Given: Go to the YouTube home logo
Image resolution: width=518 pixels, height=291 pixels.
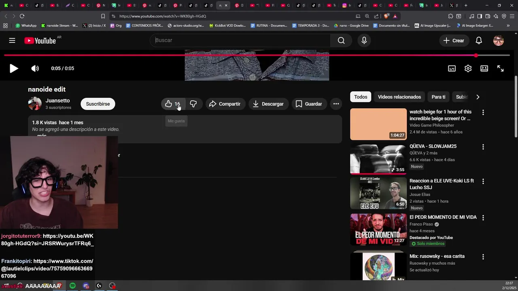Looking at the screenshot, I should pos(40,40).
